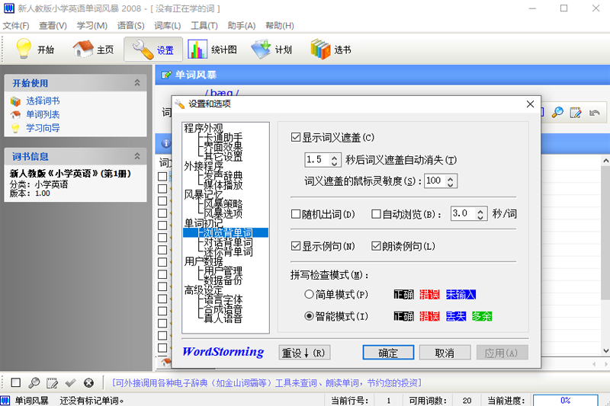Select 风暴策略 in settings tree

click(x=223, y=204)
